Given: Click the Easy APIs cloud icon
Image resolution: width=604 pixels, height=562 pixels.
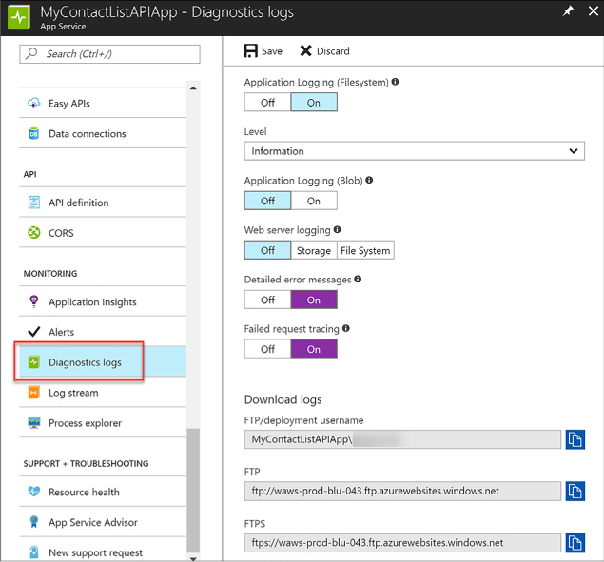Looking at the screenshot, I should click(x=34, y=103).
